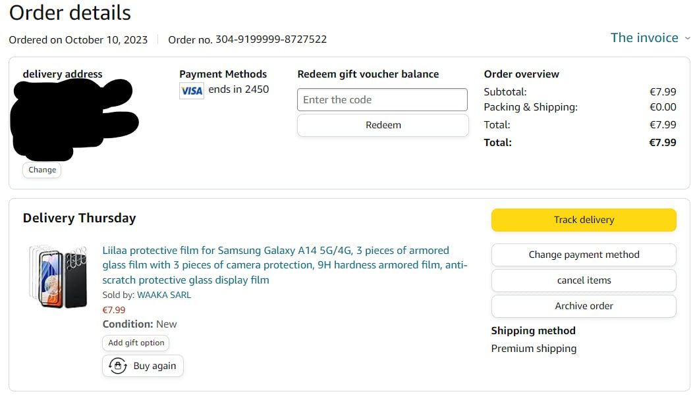The image size is (693, 400).
Task: Click the gift voucher code field
Action: point(382,100)
